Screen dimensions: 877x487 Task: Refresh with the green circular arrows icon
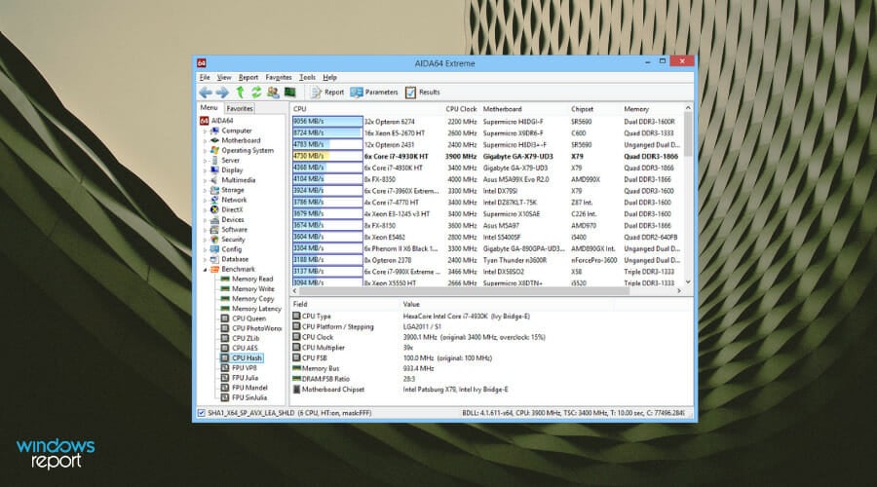click(x=256, y=93)
